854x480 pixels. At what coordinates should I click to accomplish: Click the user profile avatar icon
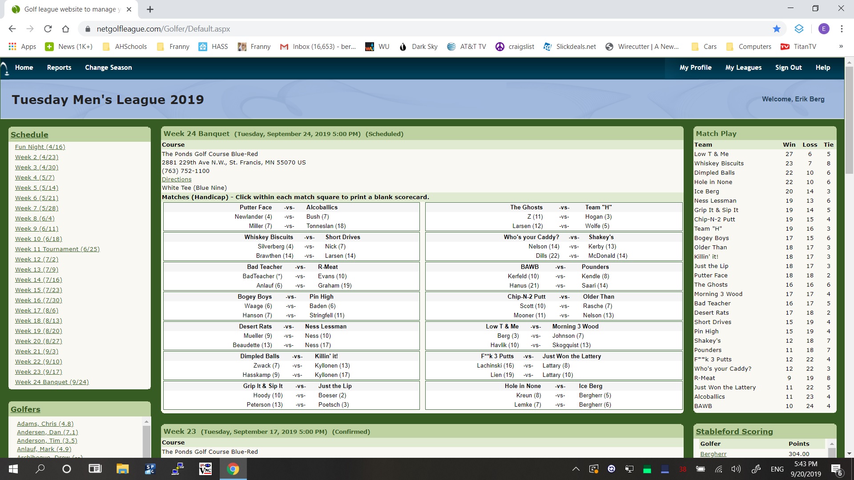click(x=823, y=29)
